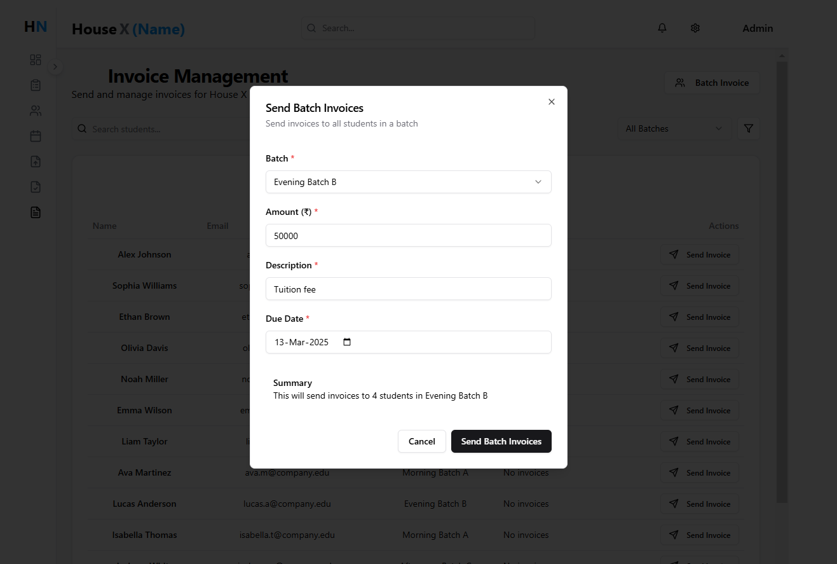The height and width of the screenshot is (564, 837).
Task: Close the Send Batch Invoices dialog
Action: 552,102
